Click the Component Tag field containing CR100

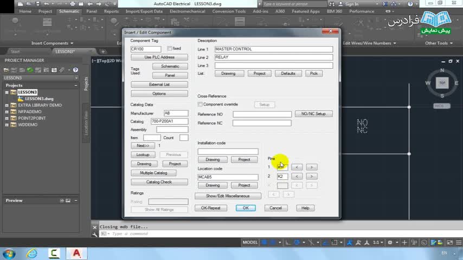point(146,49)
